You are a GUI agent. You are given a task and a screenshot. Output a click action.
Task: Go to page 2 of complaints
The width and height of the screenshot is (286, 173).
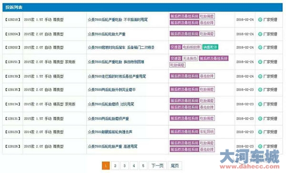click(115, 166)
